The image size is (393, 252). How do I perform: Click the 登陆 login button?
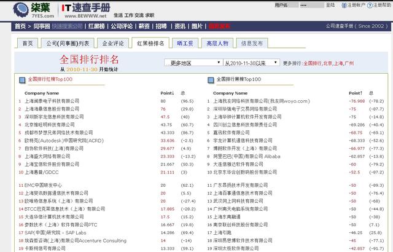330,5
